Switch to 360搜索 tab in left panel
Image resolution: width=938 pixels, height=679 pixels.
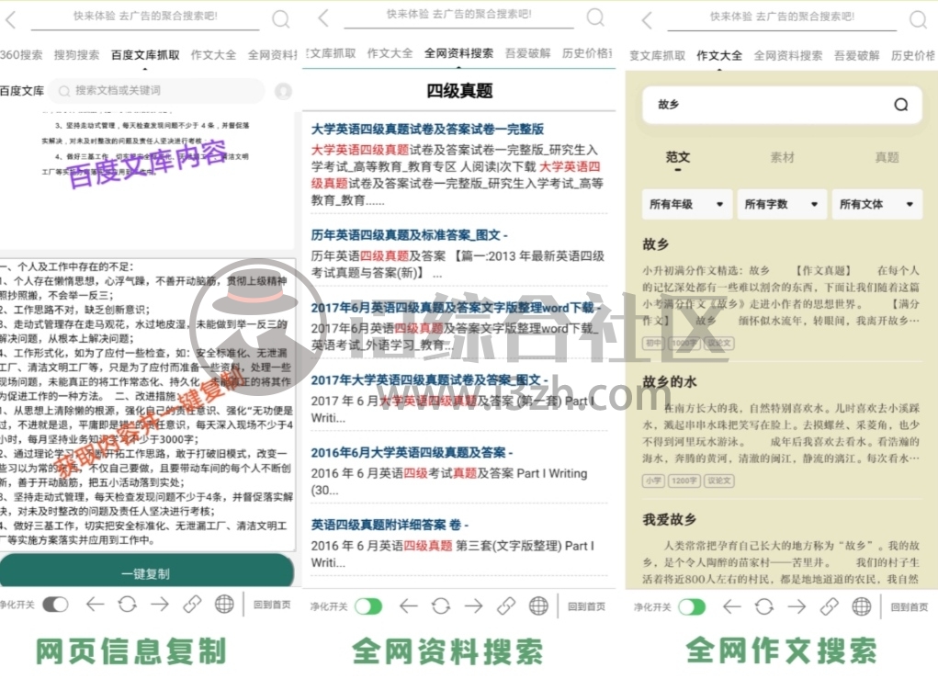pos(21,55)
